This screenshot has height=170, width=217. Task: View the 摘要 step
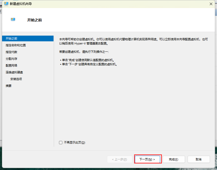point(9,86)
